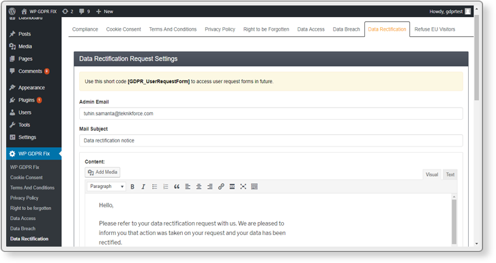Screen dimensions: 496x263
Task: Switch editor to Visual mode
Action: [x=432, y=174]
